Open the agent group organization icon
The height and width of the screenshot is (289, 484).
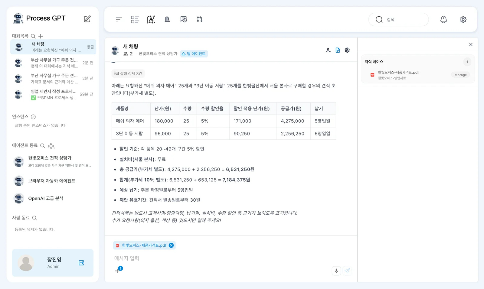coord(51,146)
